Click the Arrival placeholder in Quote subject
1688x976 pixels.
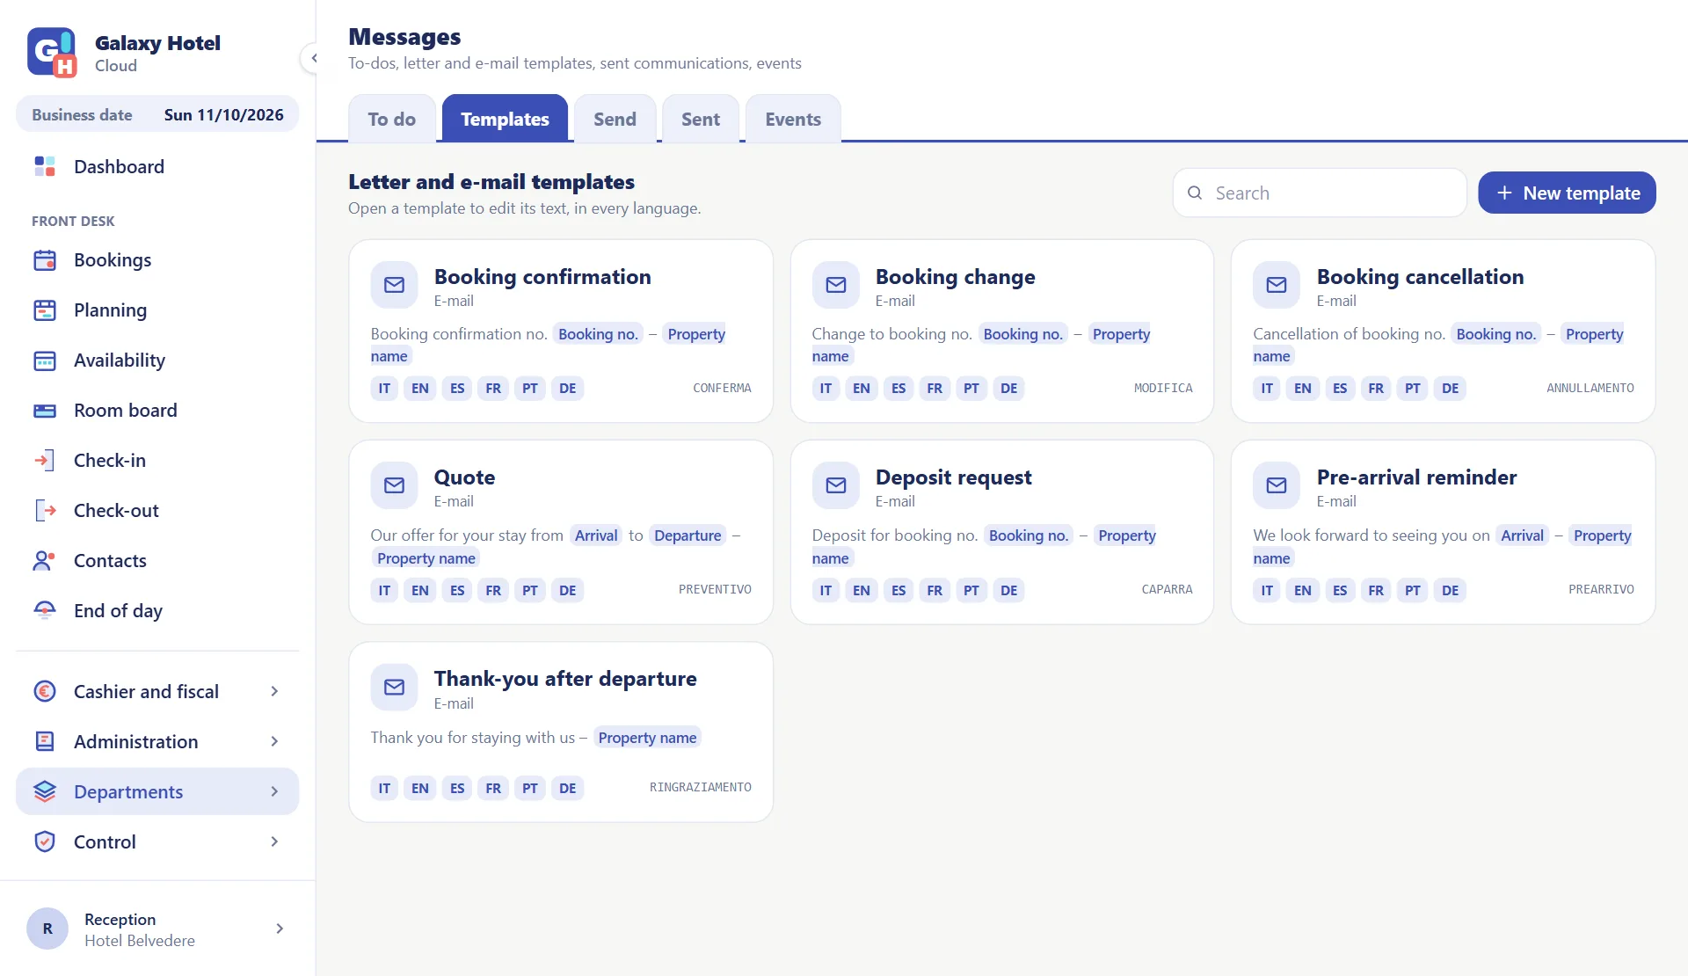[x=596, y=535]
